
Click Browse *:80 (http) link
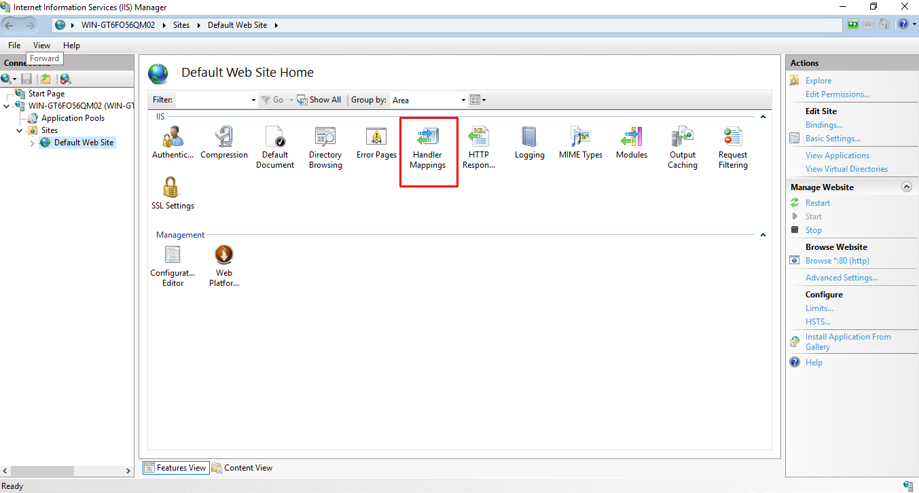click(x=837, y=261)
